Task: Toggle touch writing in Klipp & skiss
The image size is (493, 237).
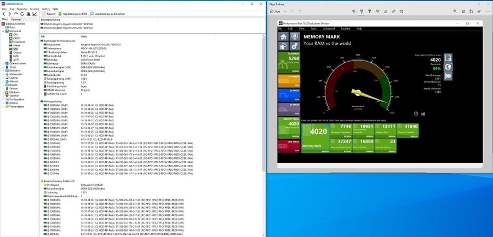Action: (x=354, y=11)
